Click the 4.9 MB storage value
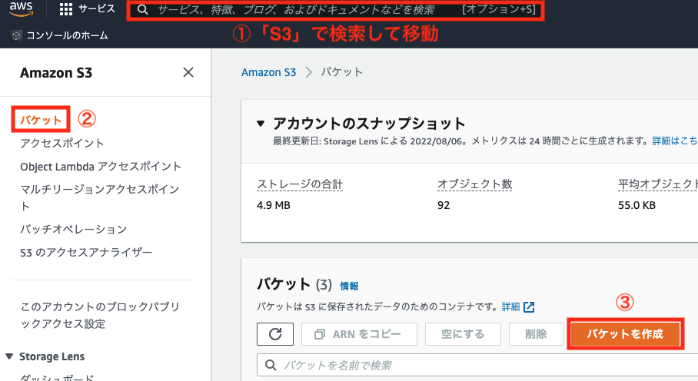 [274, 205]
